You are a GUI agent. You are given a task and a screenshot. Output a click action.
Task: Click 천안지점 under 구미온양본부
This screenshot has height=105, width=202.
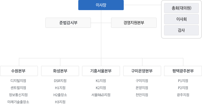pos(142,95)
